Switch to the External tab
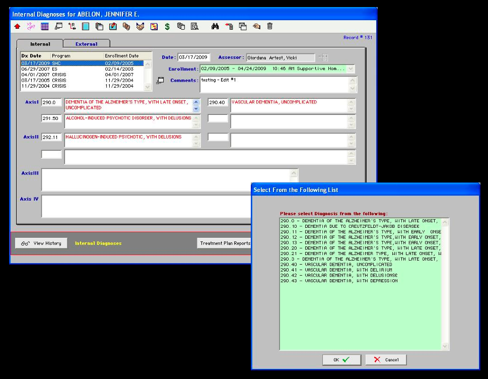 coord(86,44)
